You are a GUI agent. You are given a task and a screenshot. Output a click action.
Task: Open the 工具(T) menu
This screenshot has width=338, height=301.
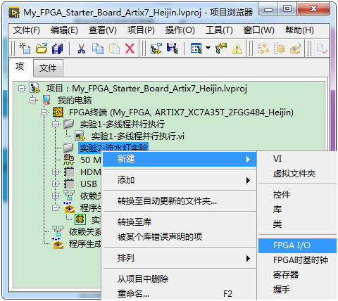pyautogui.click(x=219, y=30)
